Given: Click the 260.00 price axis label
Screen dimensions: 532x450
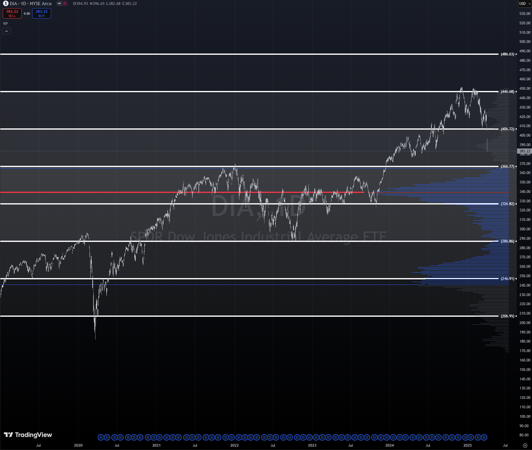Looking at the screenshot, I should point(525,267).
